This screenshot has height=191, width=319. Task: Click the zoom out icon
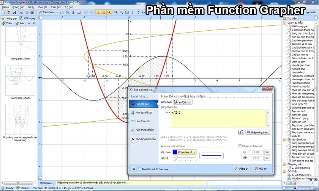[122, 13]
